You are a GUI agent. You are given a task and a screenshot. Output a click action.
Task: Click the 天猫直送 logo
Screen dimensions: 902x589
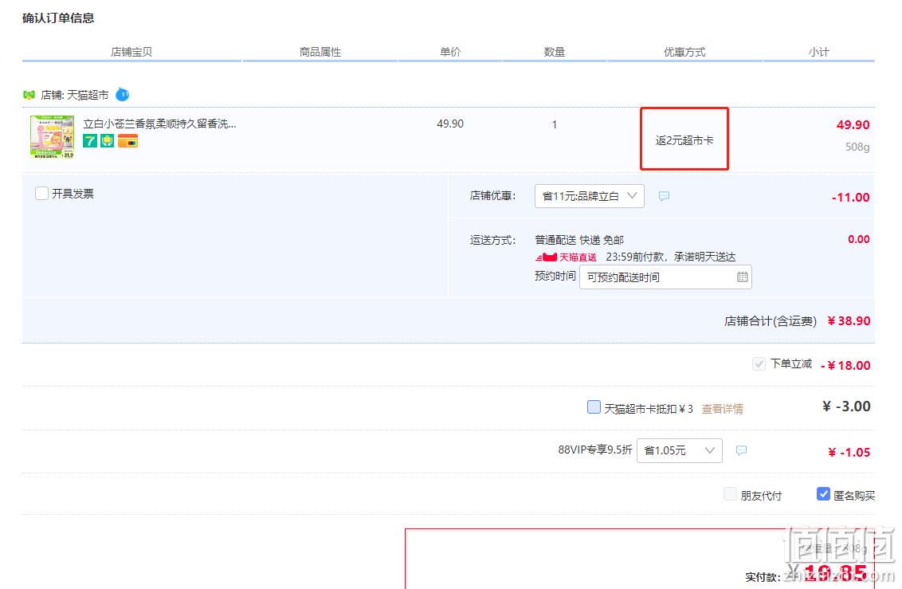click(x=566, y=257)
